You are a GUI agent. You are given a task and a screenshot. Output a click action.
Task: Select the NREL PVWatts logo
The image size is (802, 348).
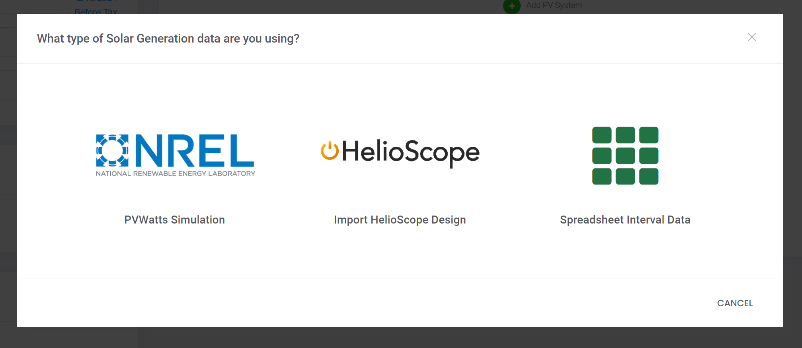[x=175, y=156]
